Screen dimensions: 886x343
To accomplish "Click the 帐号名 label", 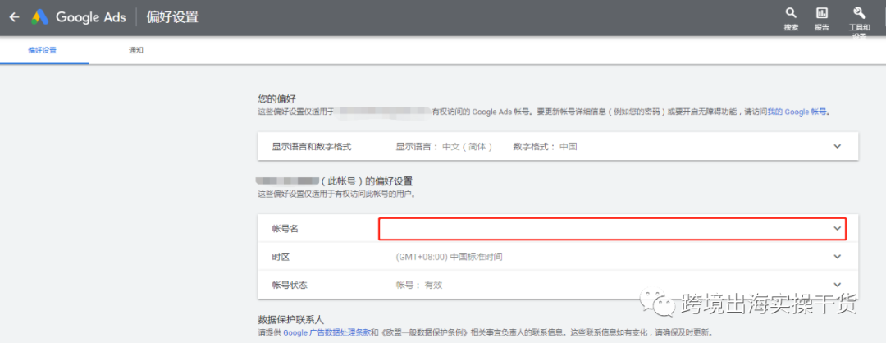I will click(x=285, y=229).
